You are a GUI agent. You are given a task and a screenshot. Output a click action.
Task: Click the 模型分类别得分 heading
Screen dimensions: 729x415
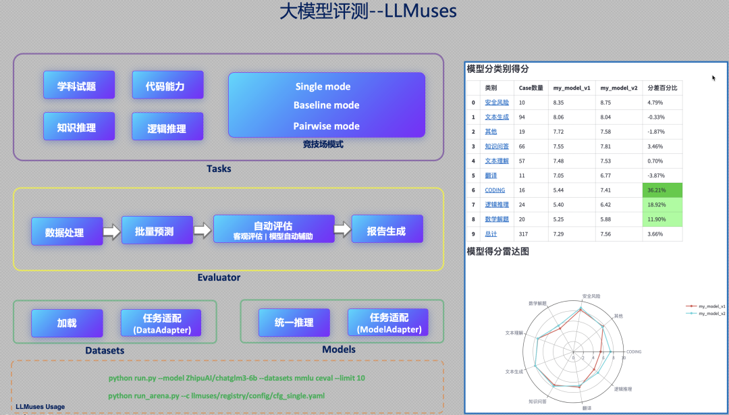[x=498, y=70]
